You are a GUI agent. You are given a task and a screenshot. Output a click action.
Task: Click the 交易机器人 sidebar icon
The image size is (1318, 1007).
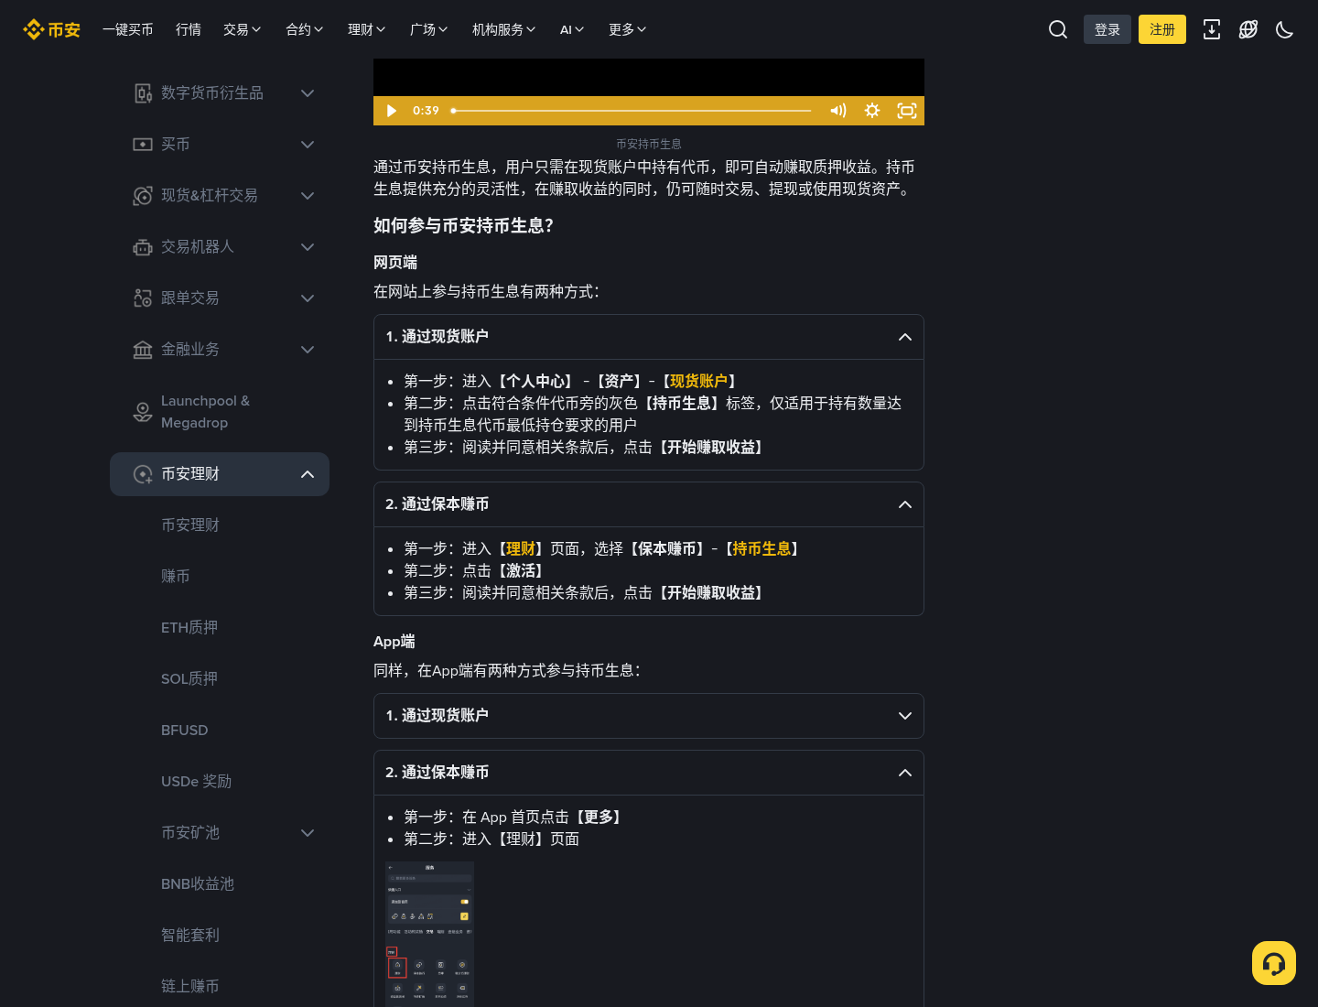click(143, 247)
